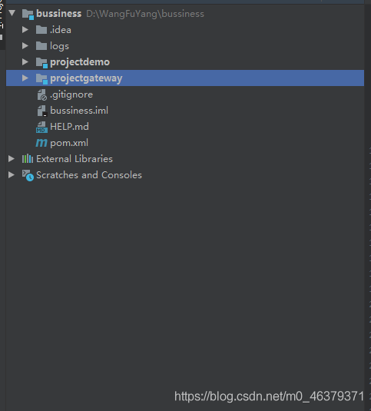Screen dimensions: 371x411
Task: Click the bussiness.iml file icon
Action: [41, 111]
